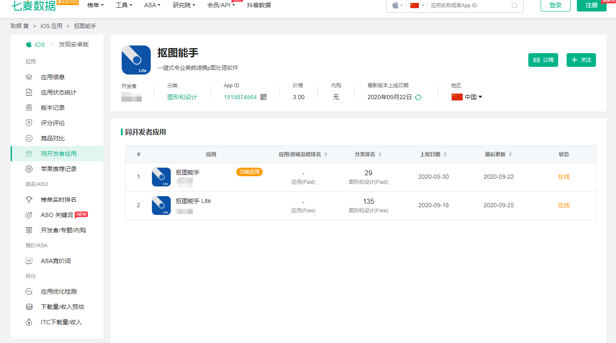Expand the 会员/API menu

tap(221, 5)
